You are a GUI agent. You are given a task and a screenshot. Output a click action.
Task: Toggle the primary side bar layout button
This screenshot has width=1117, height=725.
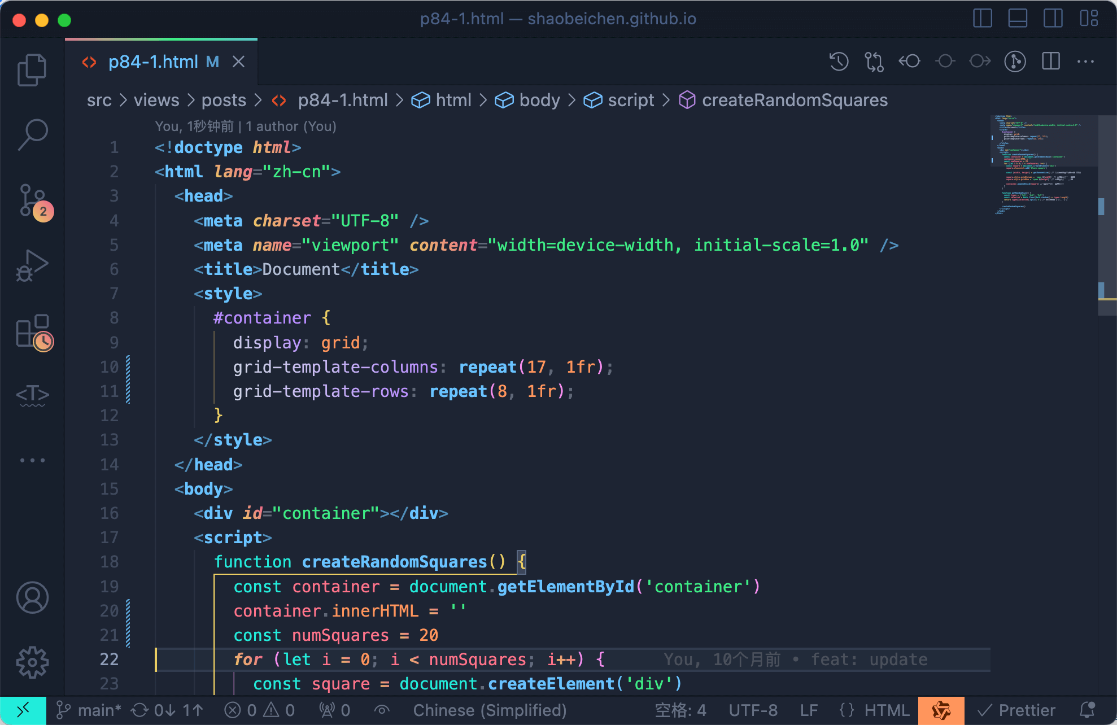pos(983,19)
